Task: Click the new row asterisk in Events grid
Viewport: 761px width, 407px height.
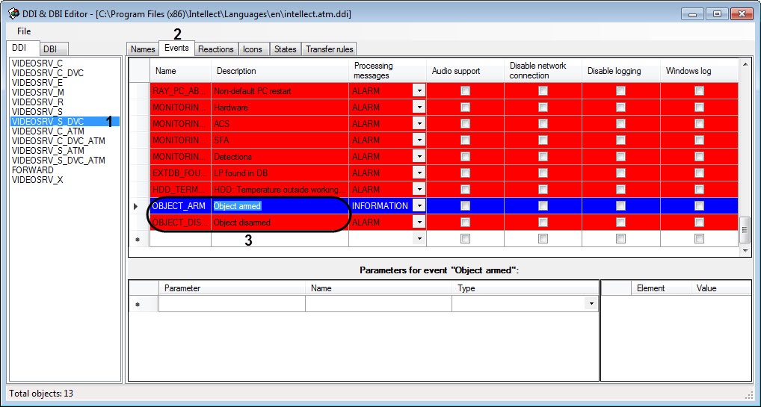Action: point(135,239)
